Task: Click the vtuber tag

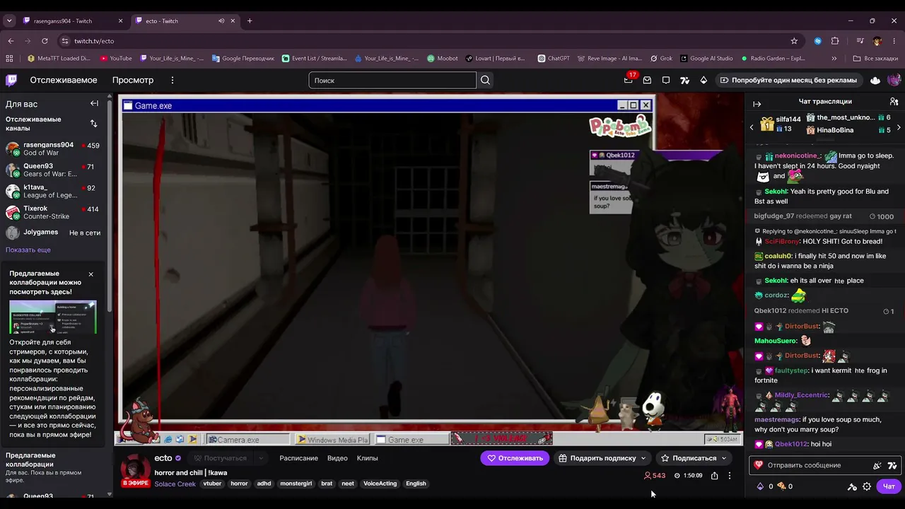Action: point(212,484)
